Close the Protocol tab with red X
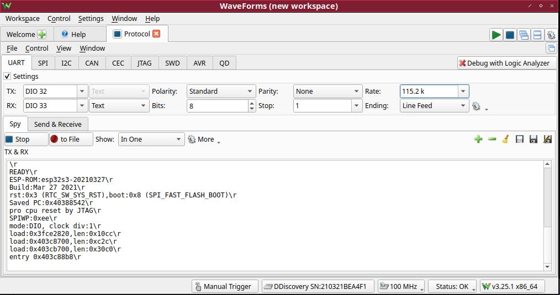The height and width of the screenshot is (295, 560). pyautogui.click(x=156, y=34)
